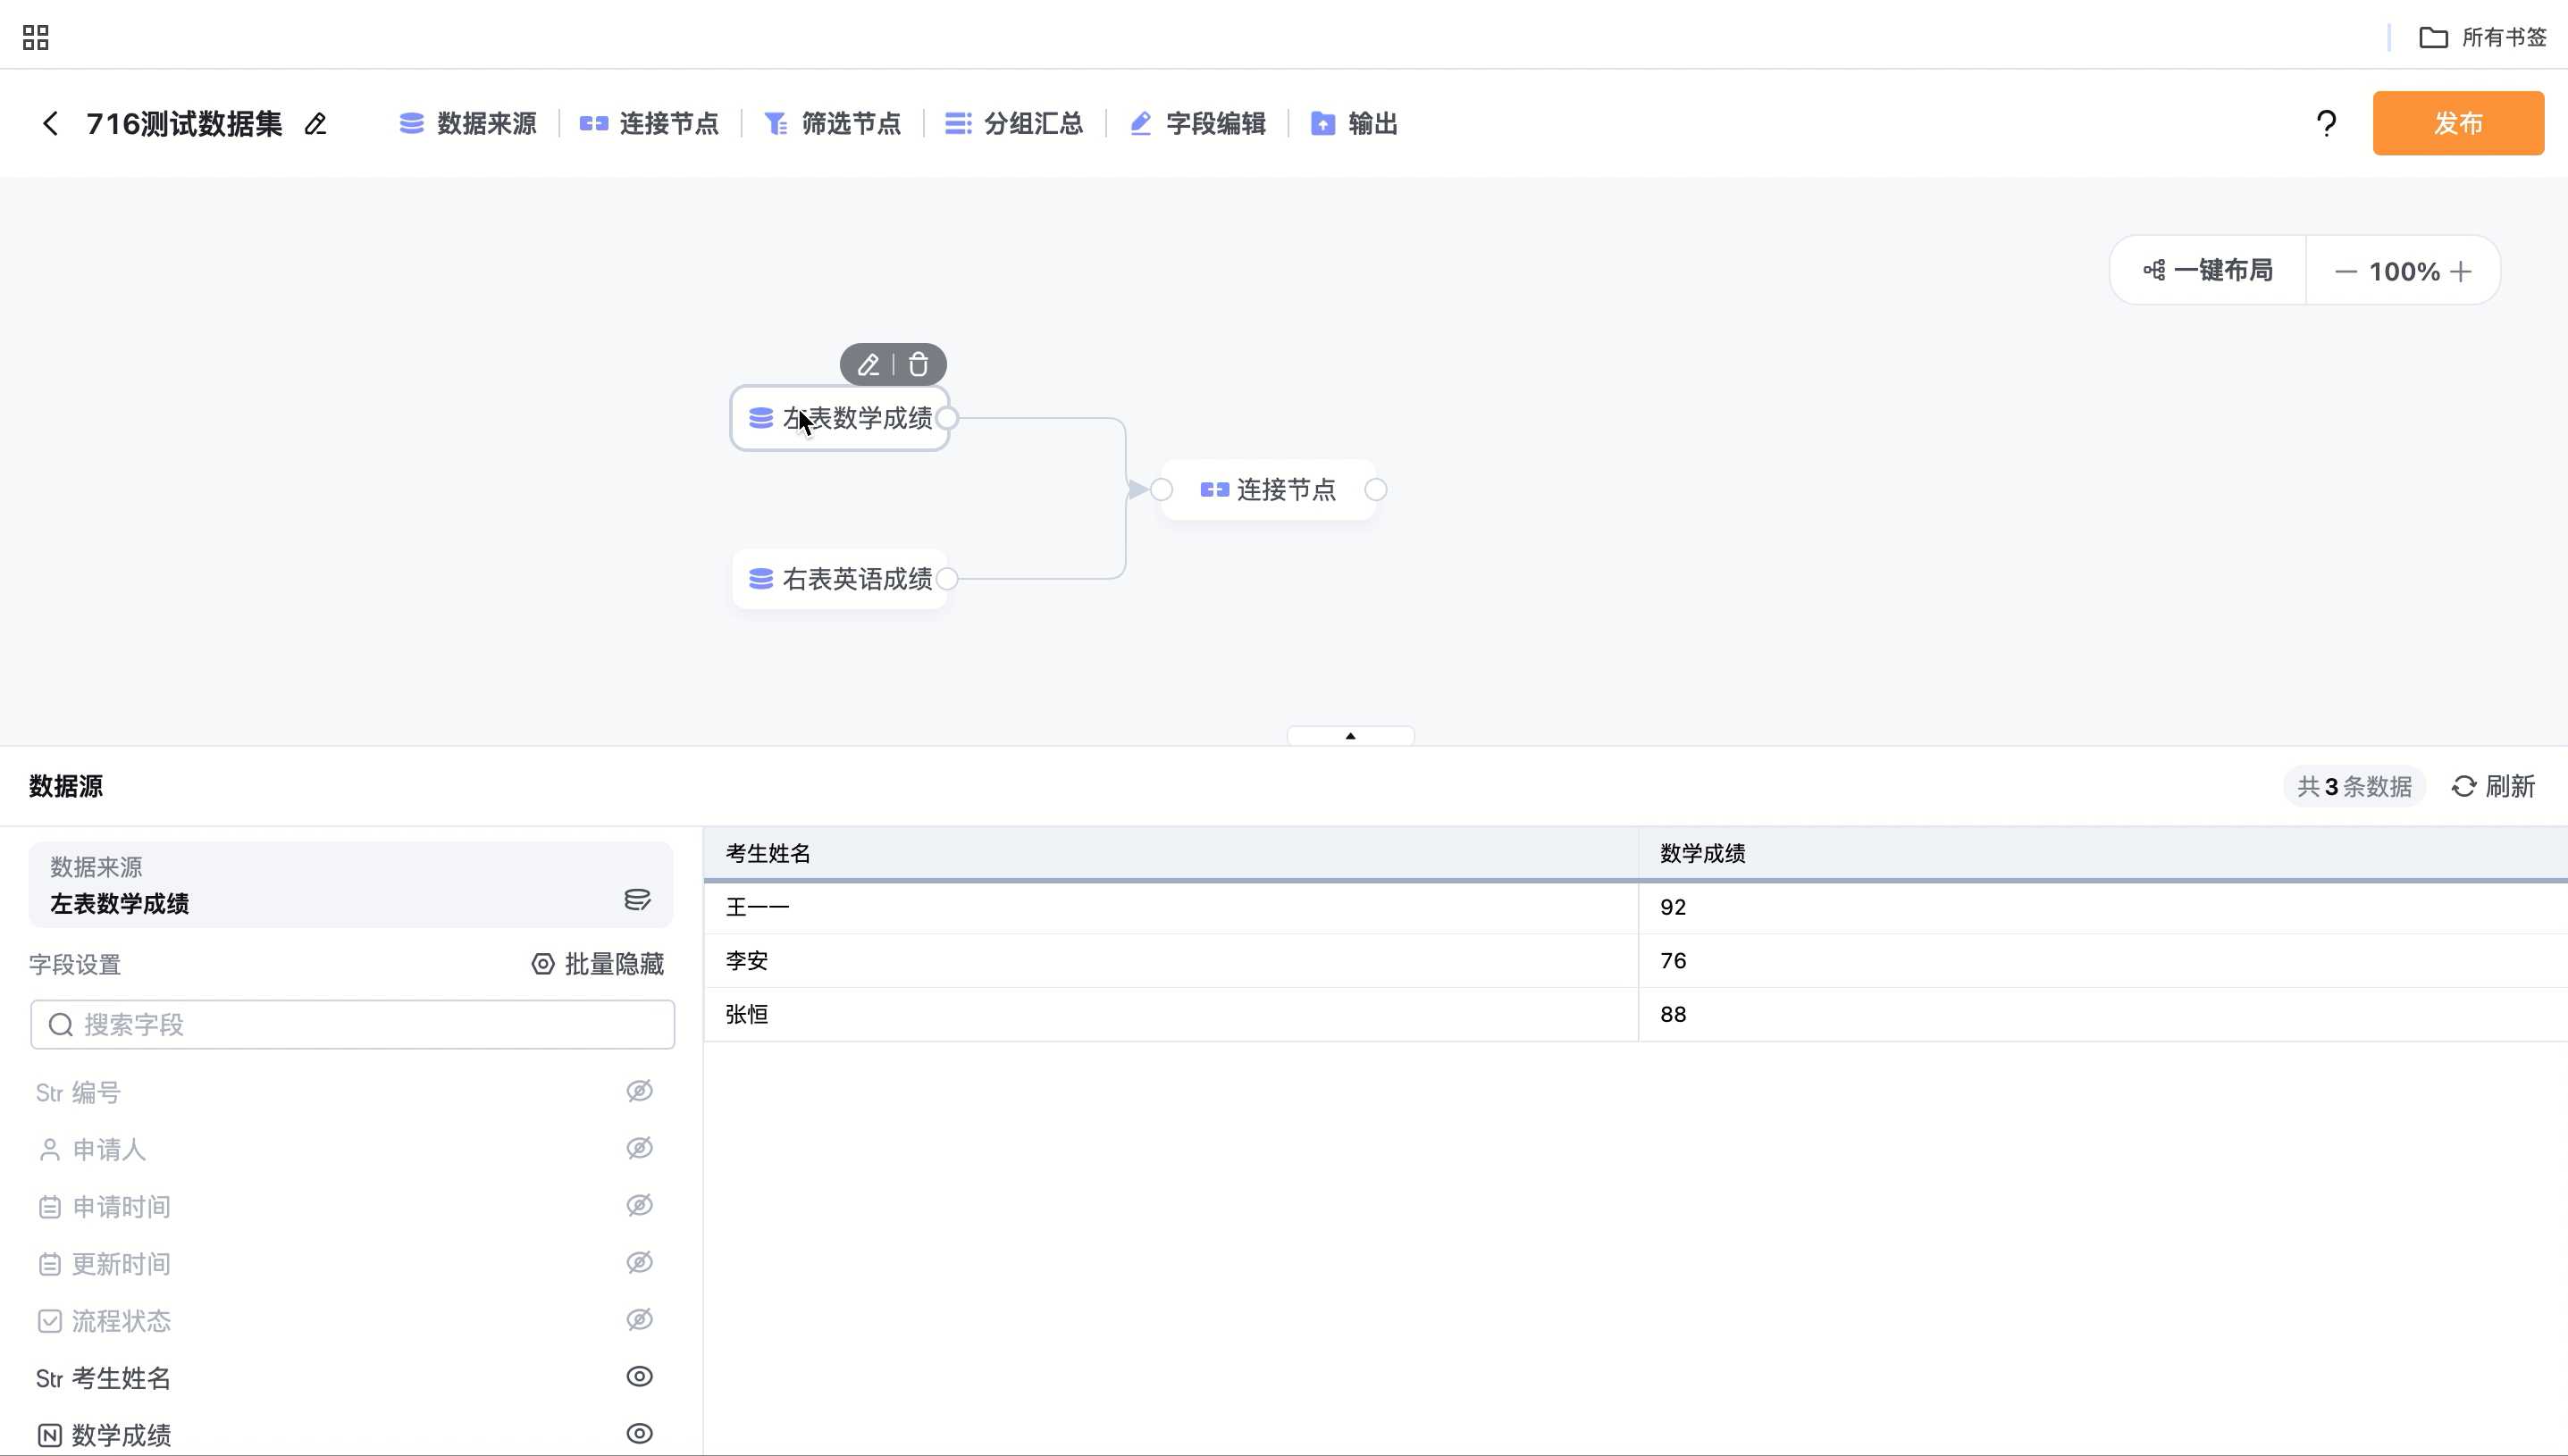Zoom out canvas with minus
This screenshot has height=1456, width=2568.
[x=2346, y=271]
